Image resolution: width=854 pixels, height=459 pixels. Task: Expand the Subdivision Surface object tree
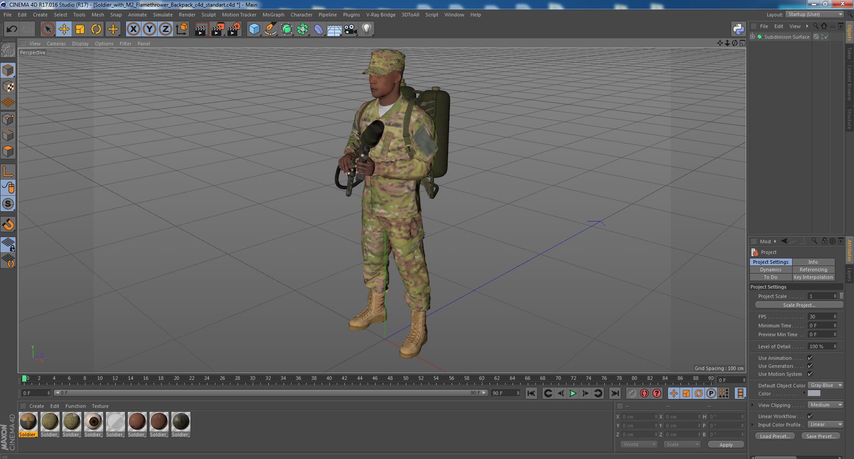point(753,37)
